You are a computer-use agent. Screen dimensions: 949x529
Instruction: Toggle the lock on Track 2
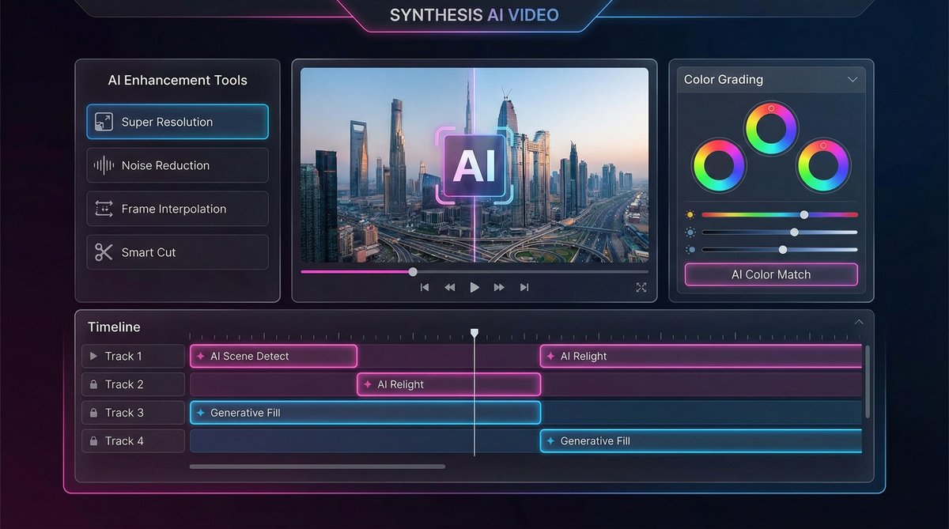(94, 384)
